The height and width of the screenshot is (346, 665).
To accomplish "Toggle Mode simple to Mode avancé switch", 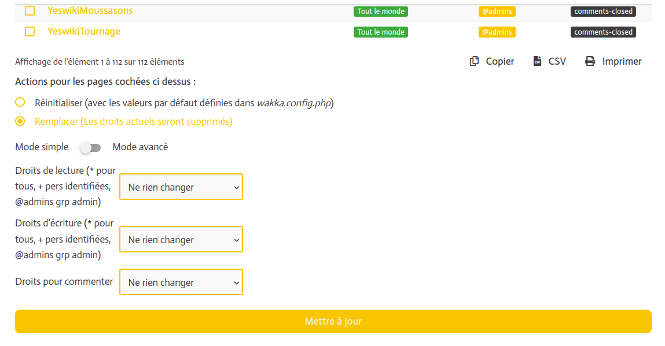I will pyautogui.click(x=90, y=148).
